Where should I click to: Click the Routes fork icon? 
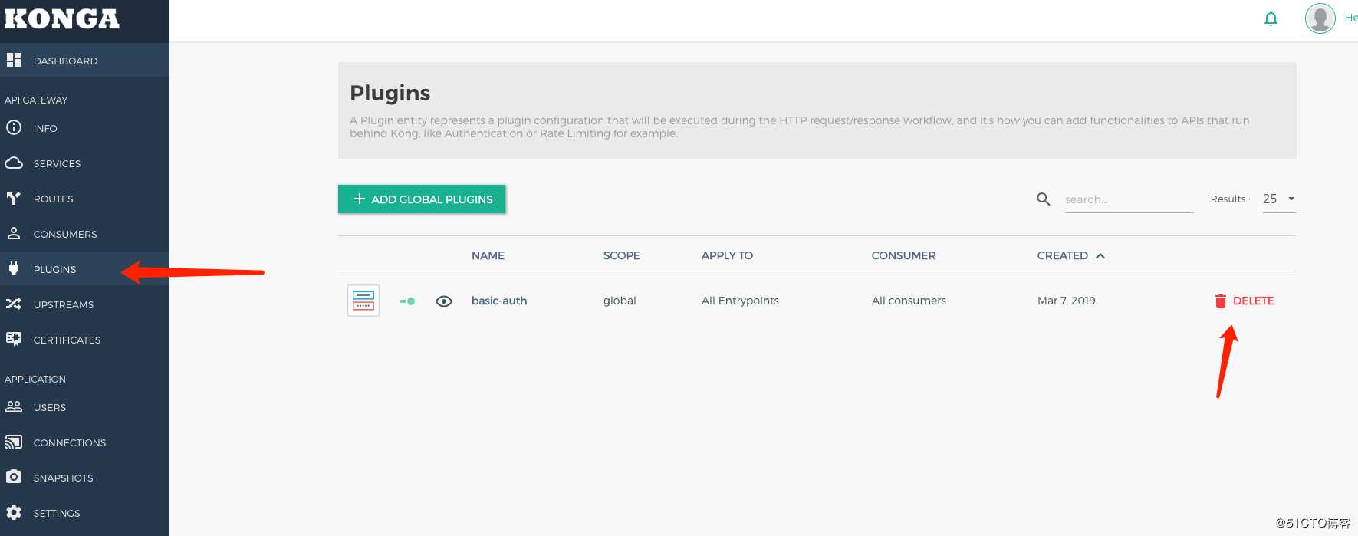tap(14, 198)
